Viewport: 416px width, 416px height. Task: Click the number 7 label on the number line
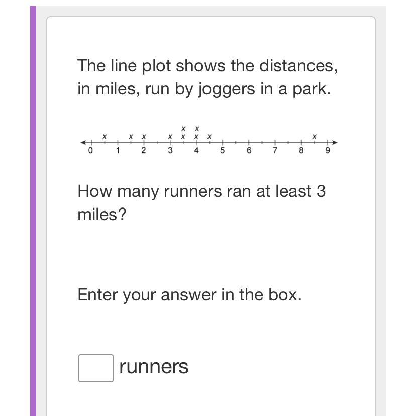pos(275,150)
